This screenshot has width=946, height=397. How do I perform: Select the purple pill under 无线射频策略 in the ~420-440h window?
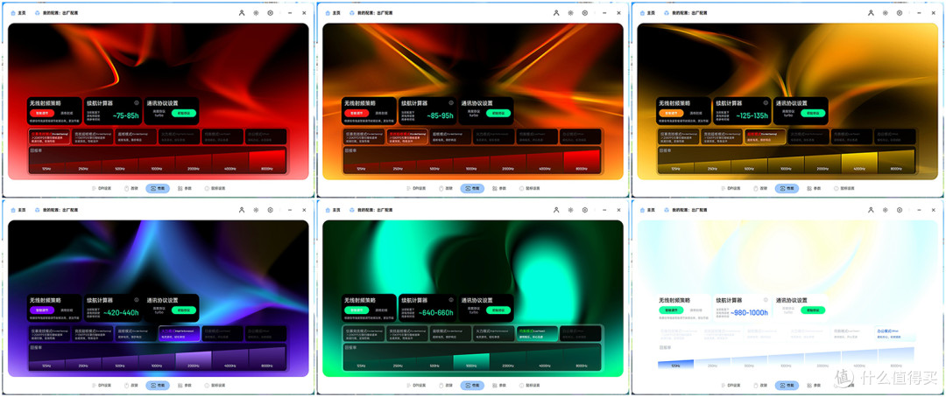tap(42, 310)
